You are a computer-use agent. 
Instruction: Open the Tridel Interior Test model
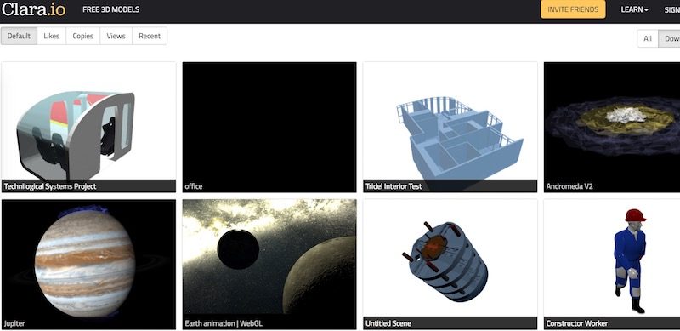[450, 127]
